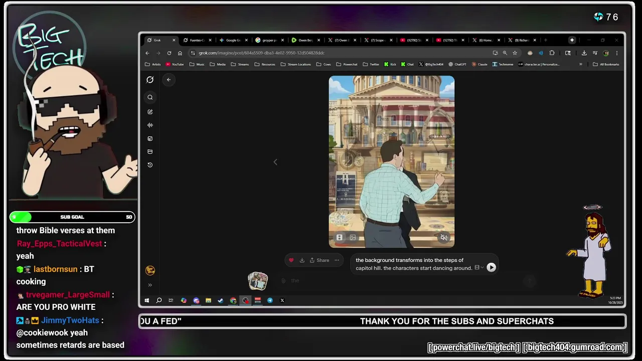642x361 pixels.
Task: Expand the Grok sidebar with double chevron
Action: coord(150,285)
